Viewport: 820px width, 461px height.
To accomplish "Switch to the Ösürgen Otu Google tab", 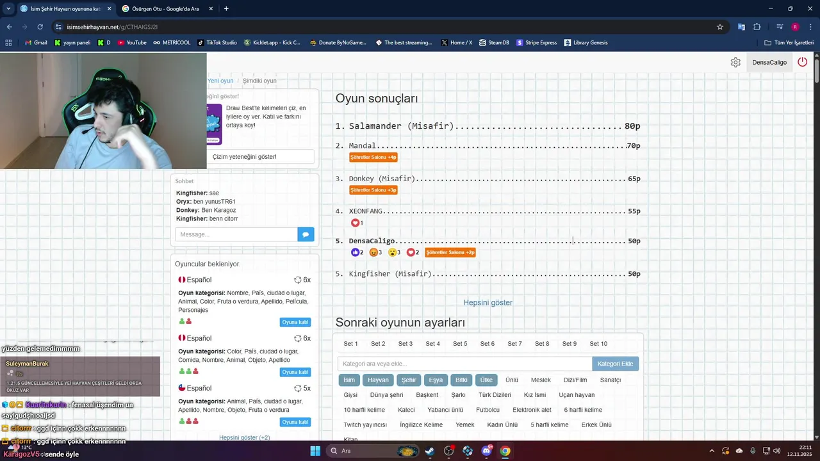I will (x=168, y=9).
